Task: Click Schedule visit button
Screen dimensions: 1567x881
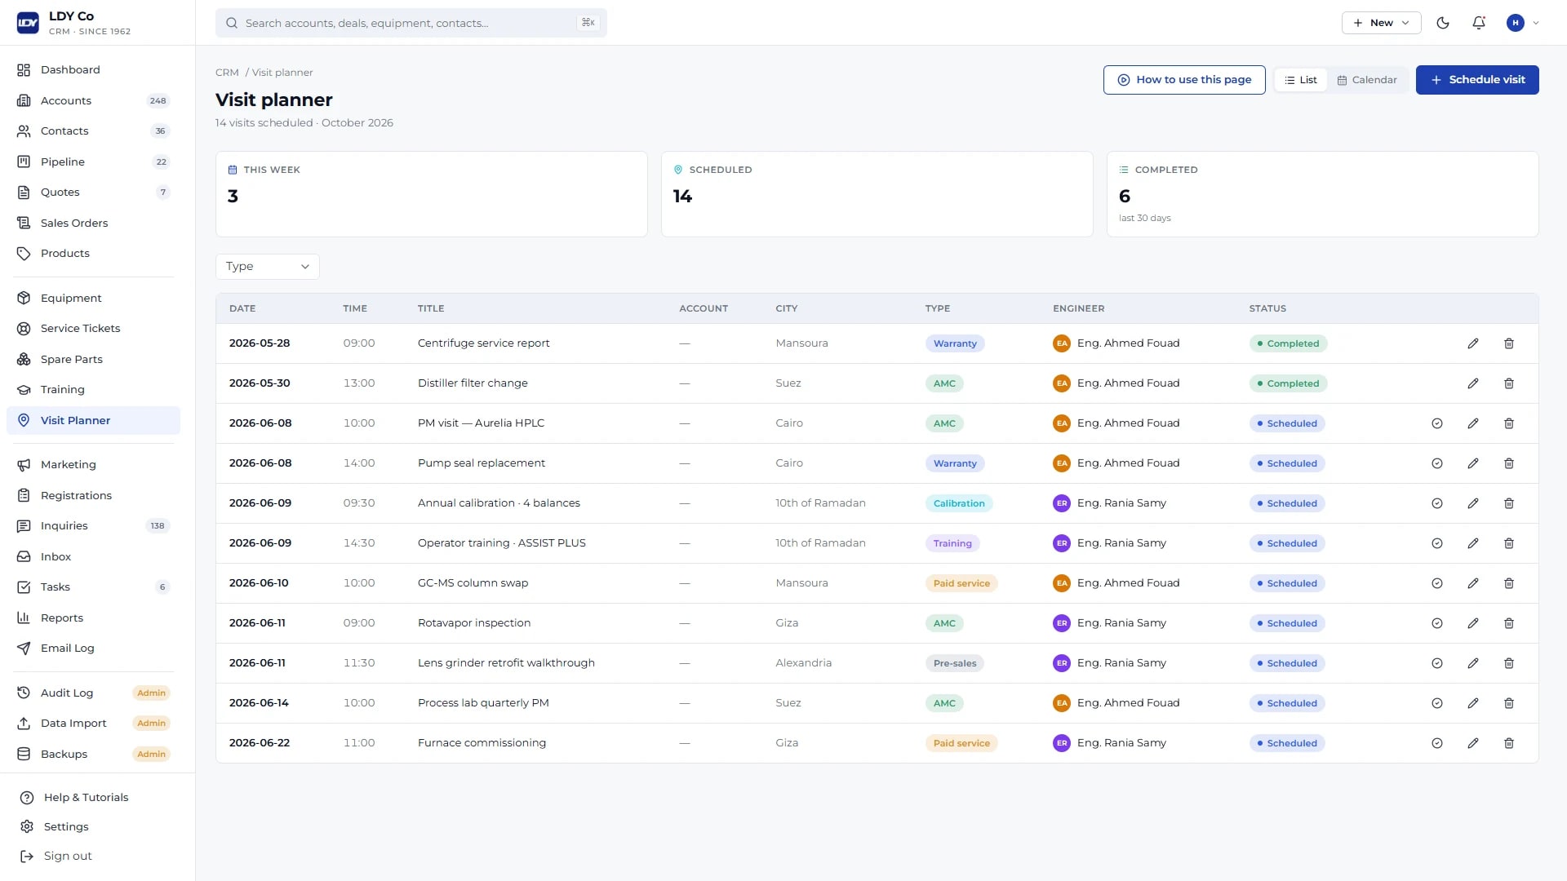Action: point(1477,80)
